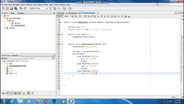The width and height of the screenshot is (184, 104).
Task: Click the Search (Ctrl+I) input field
Action: [x=171, y=4]
